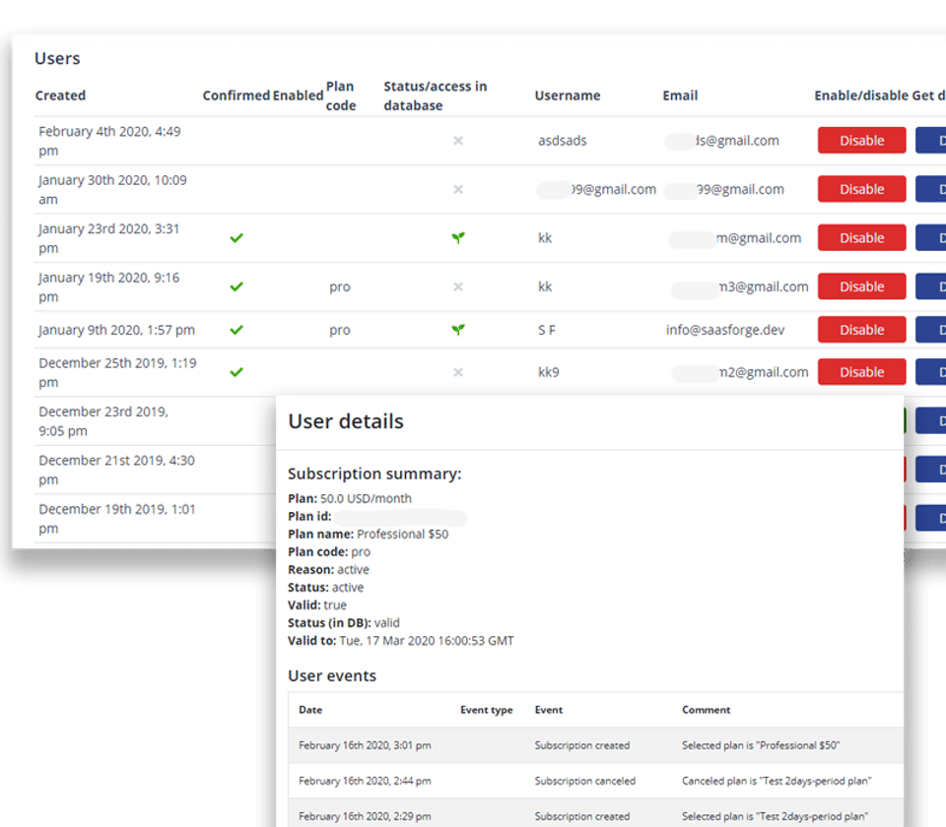This screenshot has width=946, height=827.
Task: Click User events Event type column header
Action: [486, 710]
